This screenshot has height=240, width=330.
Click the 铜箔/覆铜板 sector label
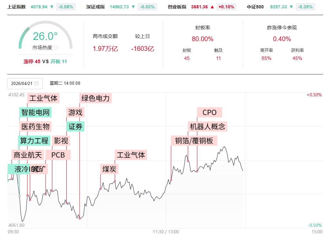194,141
